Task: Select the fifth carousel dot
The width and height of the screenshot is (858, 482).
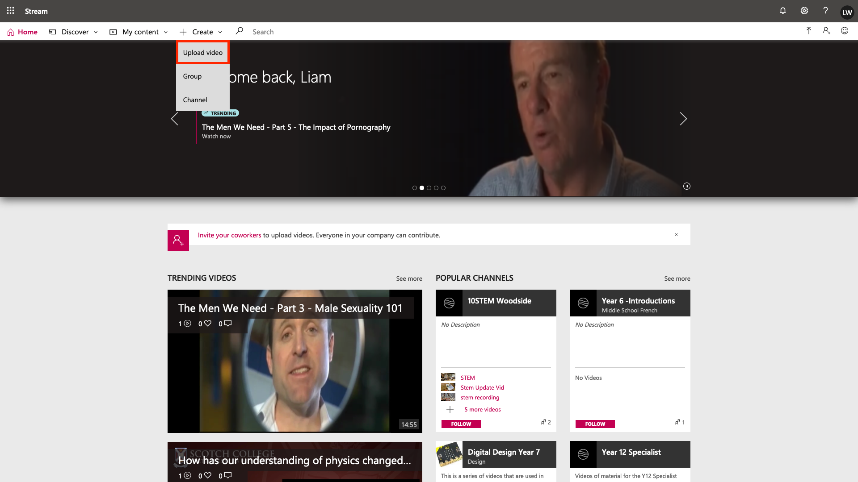Action: tap(443, 188)
